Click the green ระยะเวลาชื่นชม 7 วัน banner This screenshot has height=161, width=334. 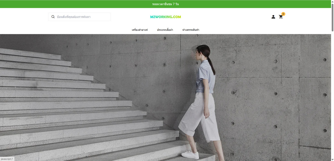[x=166, y=4]
